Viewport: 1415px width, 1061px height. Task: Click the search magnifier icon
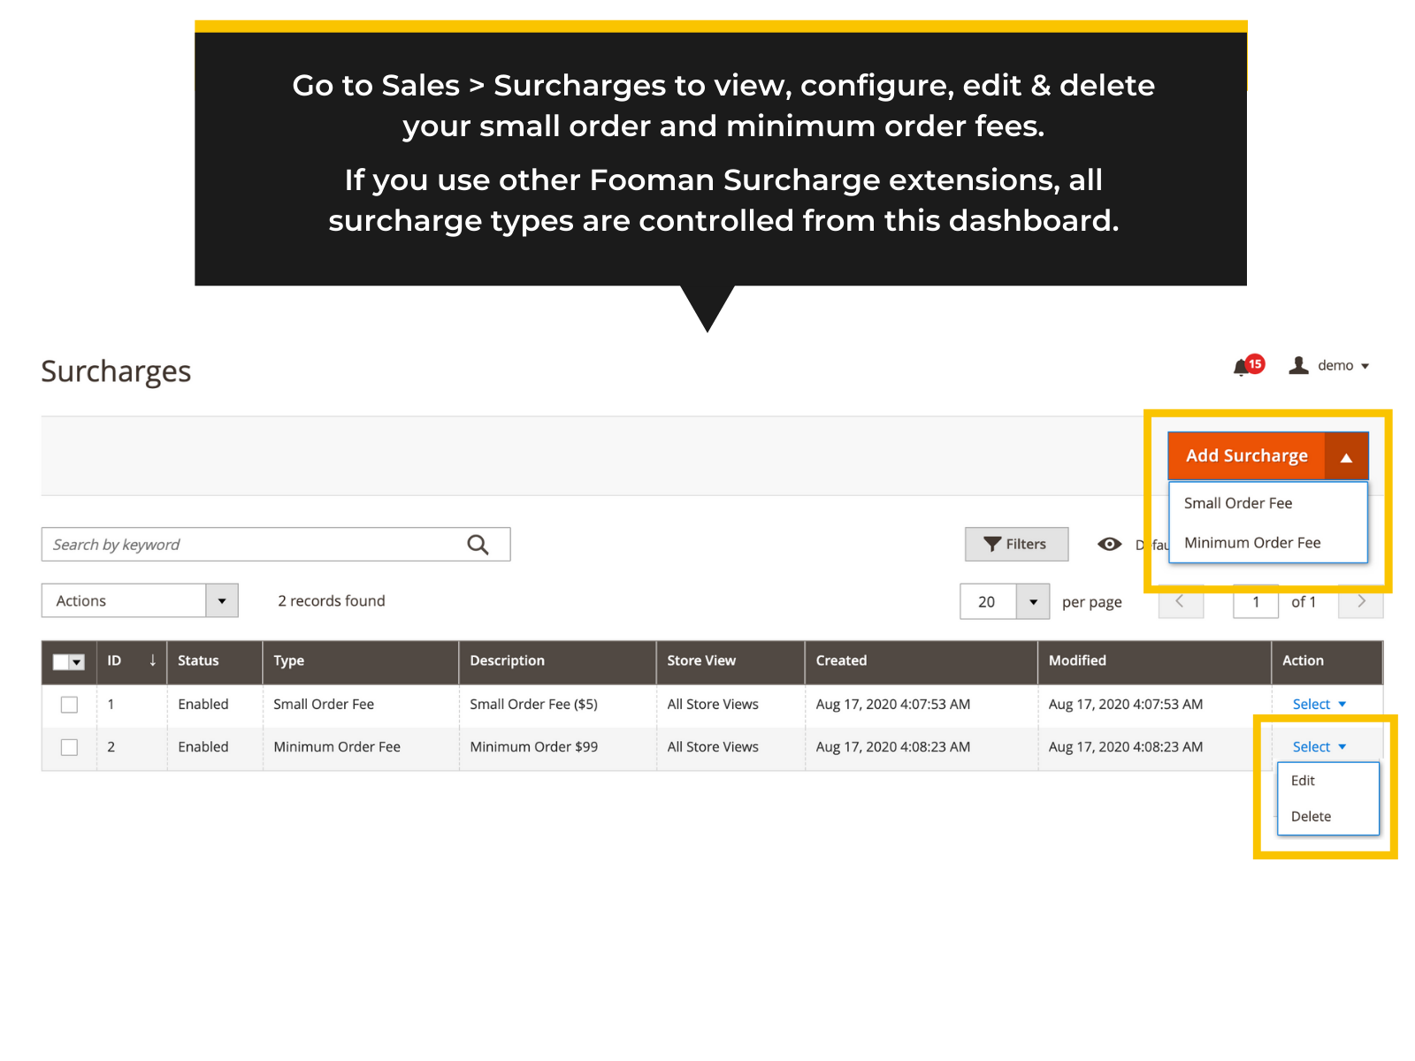(478, 544)
